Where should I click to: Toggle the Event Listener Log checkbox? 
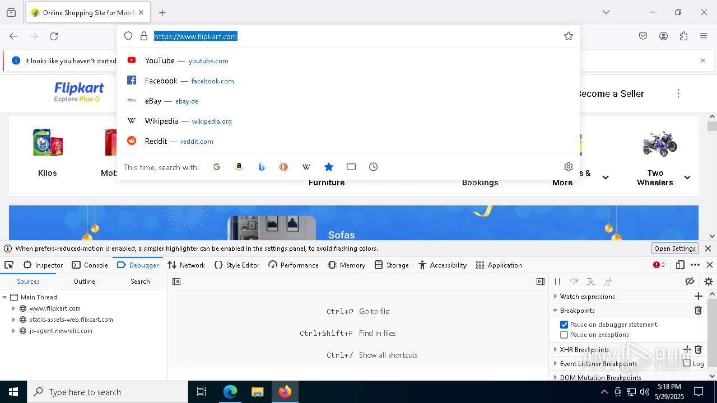[x=687, y=363]
